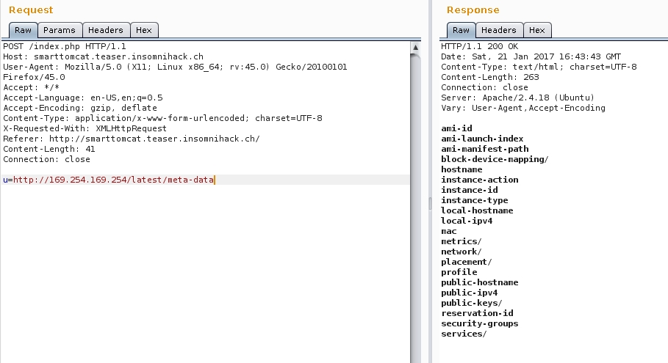Click ami-id in the response body
Viewport: 668px width, 363px height.
tap(456, 128)
